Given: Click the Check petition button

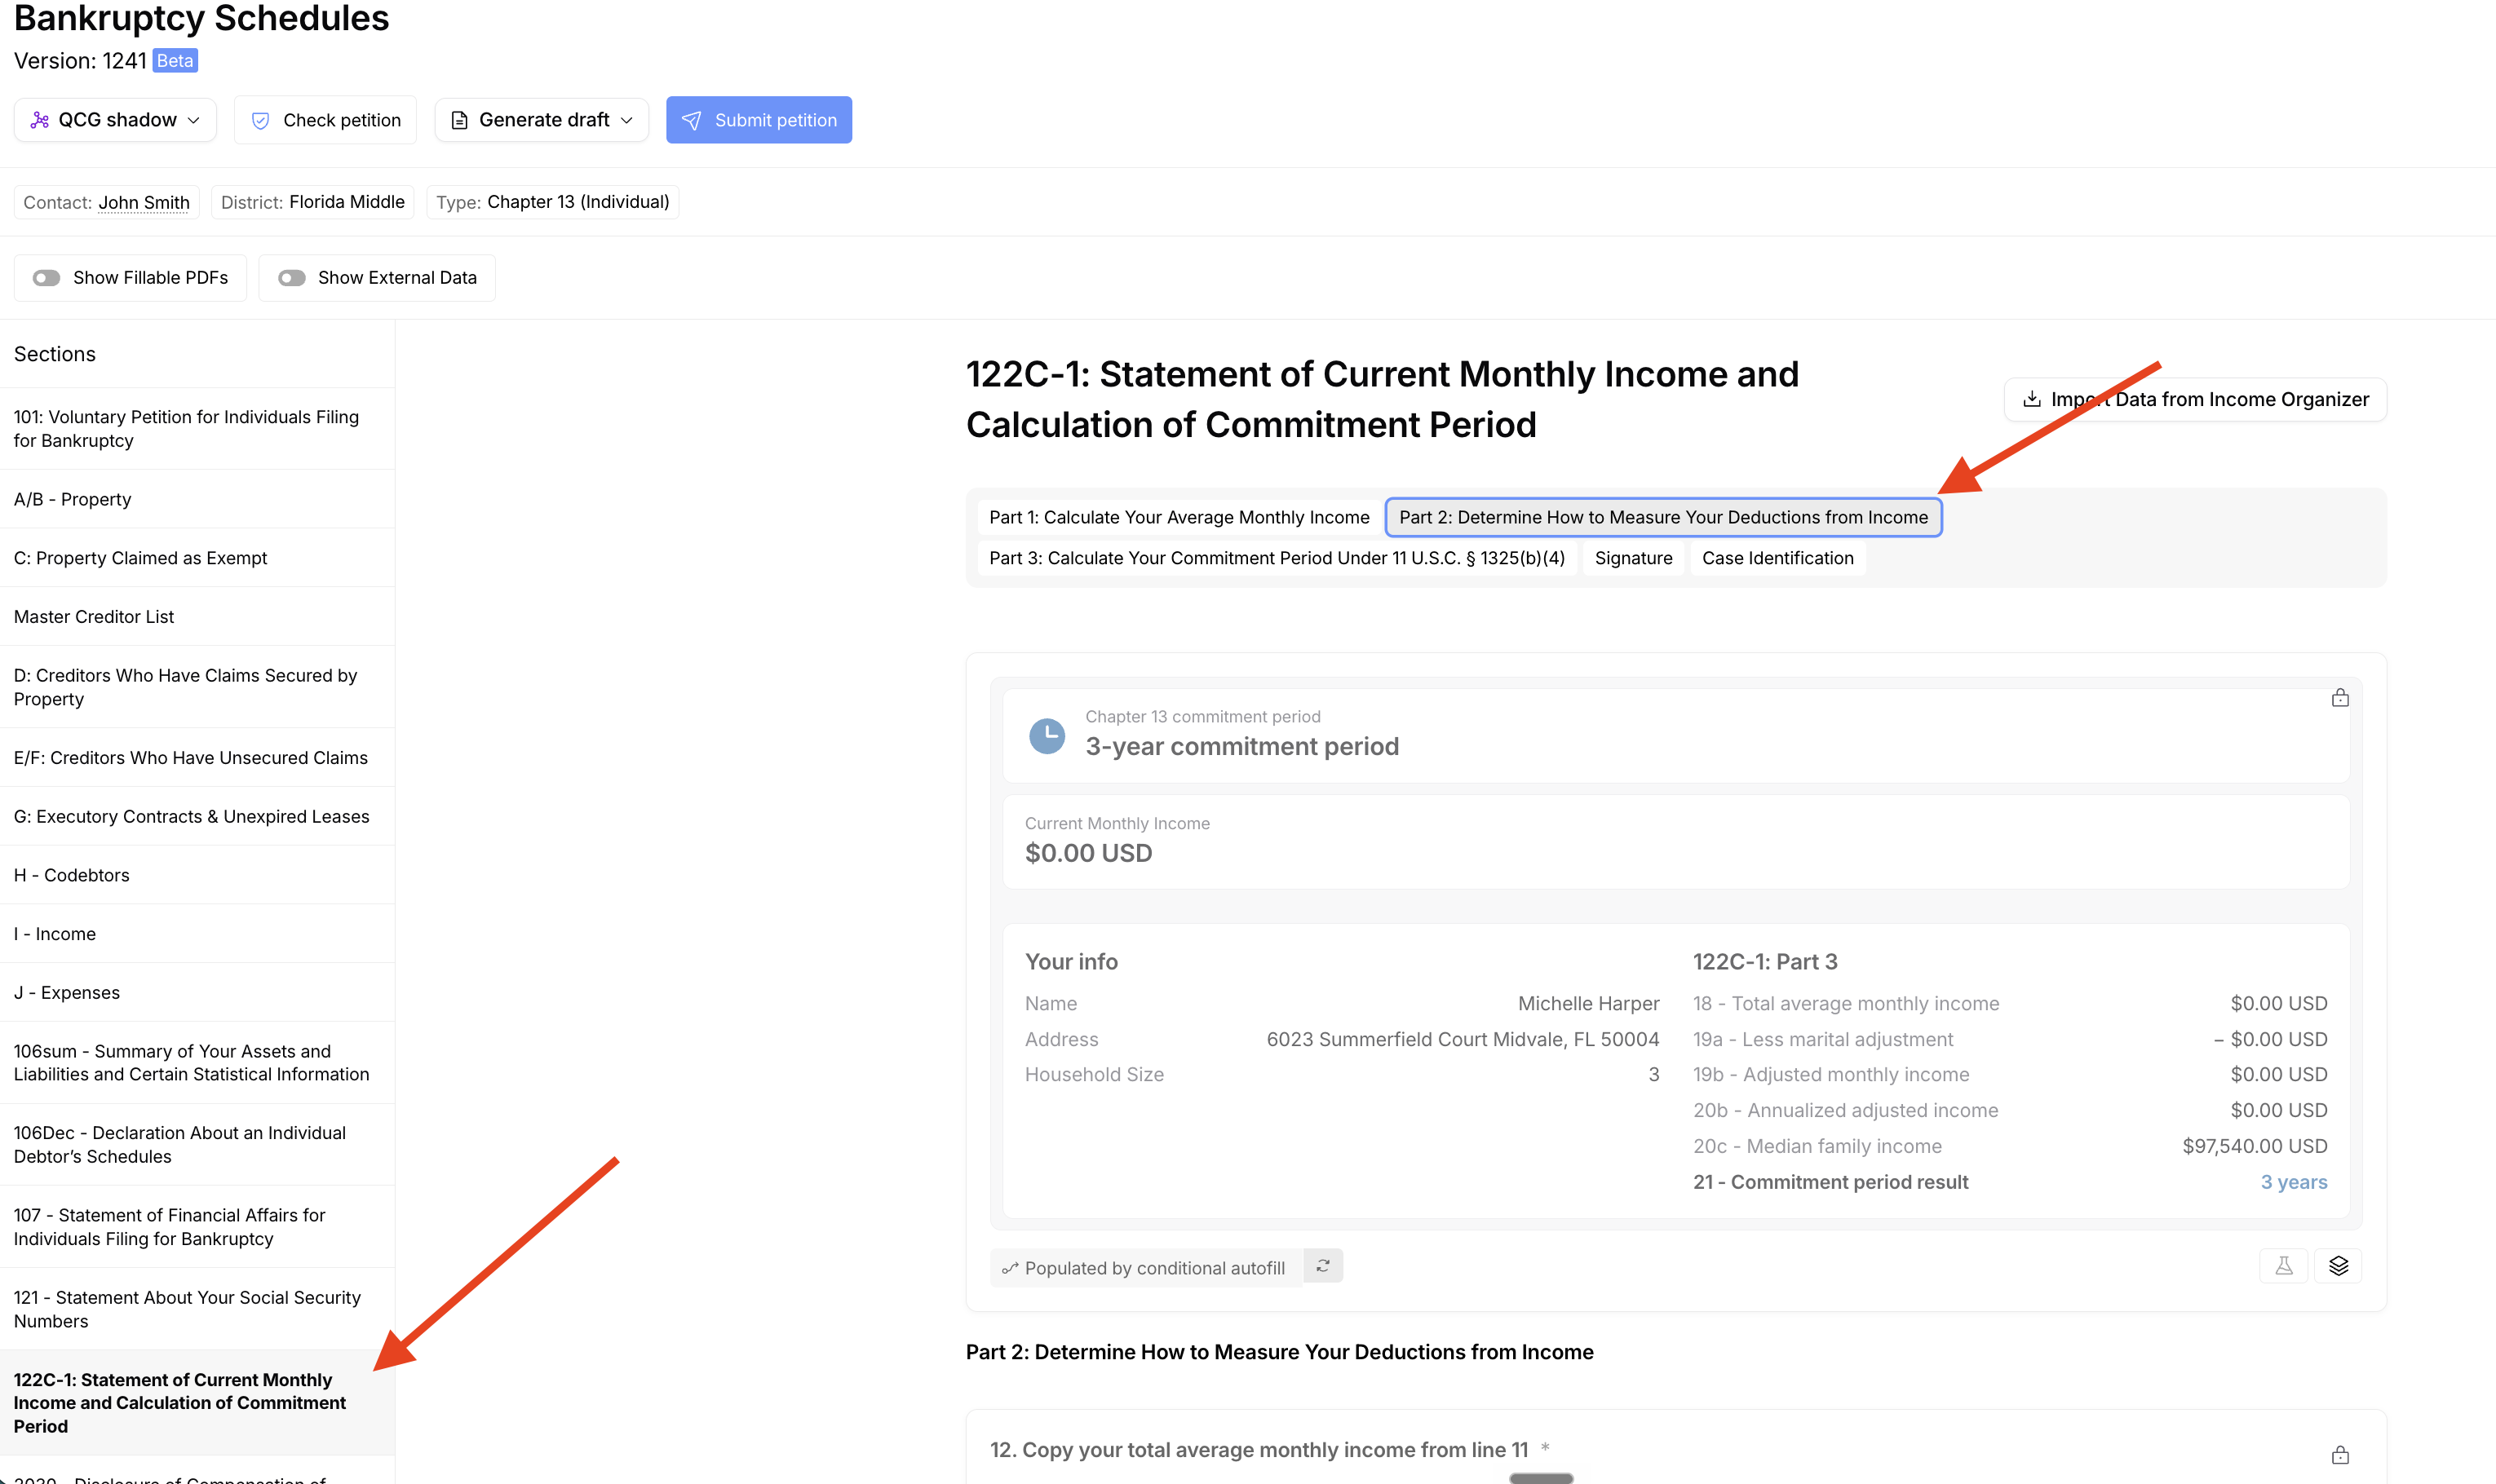Looking at the screenshot, I should (x=325, y=120).
